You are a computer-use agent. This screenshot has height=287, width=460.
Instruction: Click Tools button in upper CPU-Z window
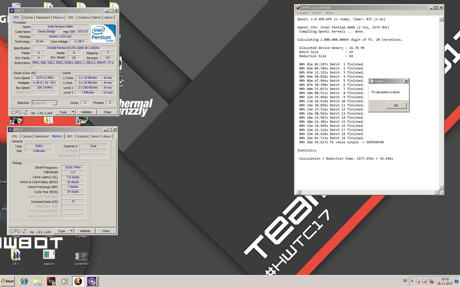tap(63, 112)
